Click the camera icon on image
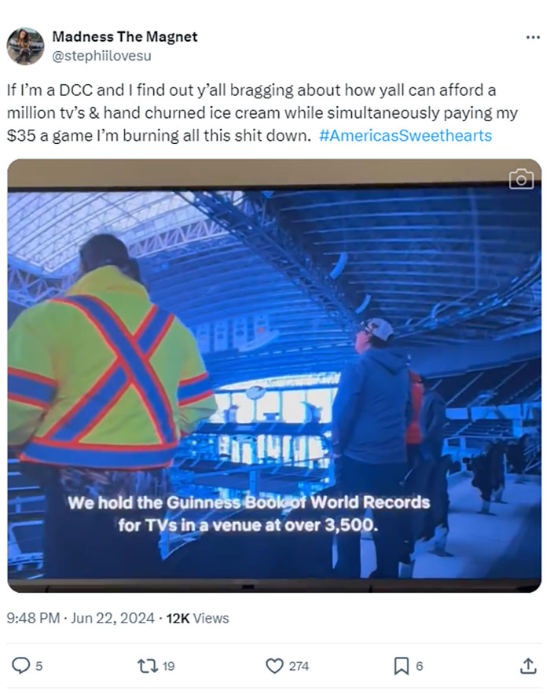This screenshot has width=550, height=695. 521,179
